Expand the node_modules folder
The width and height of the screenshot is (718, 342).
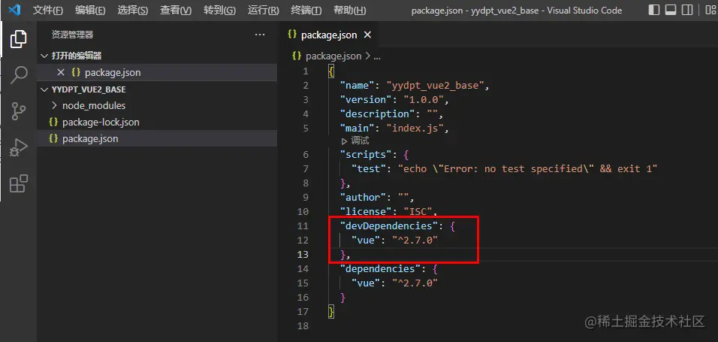coord(94,105)
